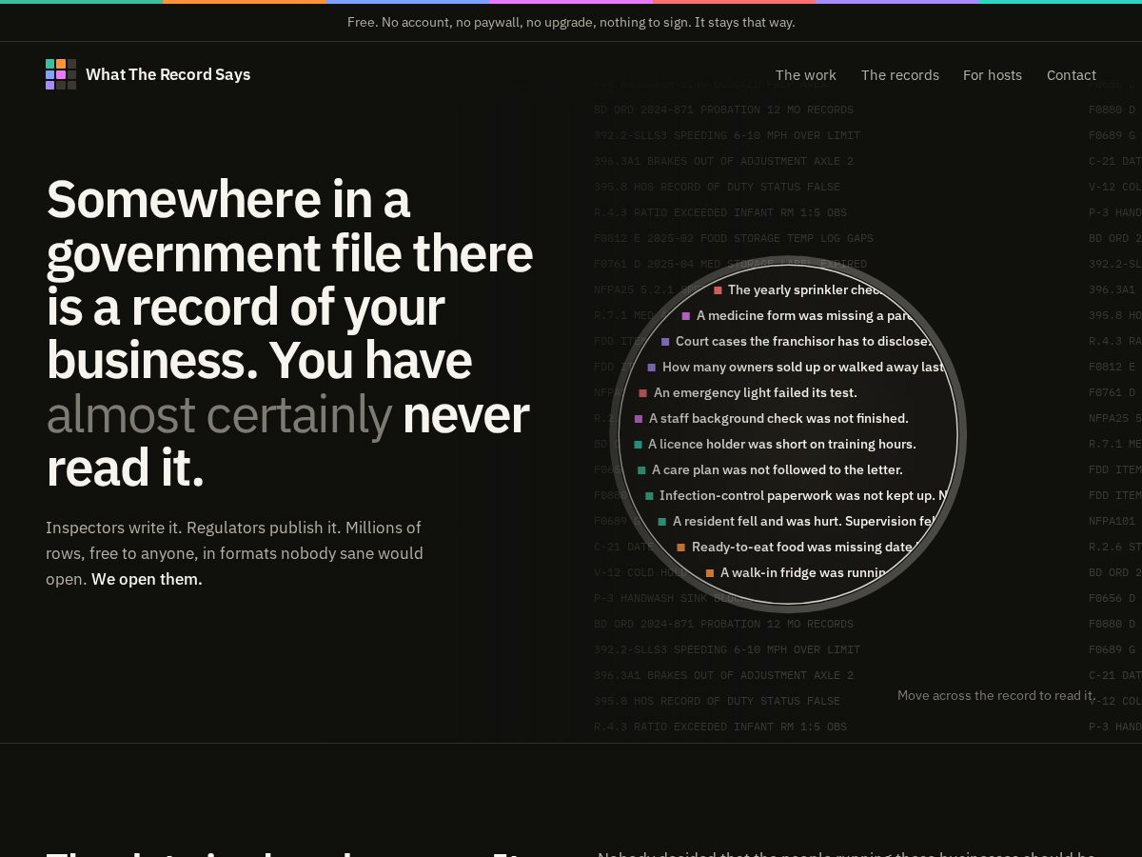This screenshot has width=1142, height=857.
Task: Open the What The Record Says home link
Action: tap(148, 74)
